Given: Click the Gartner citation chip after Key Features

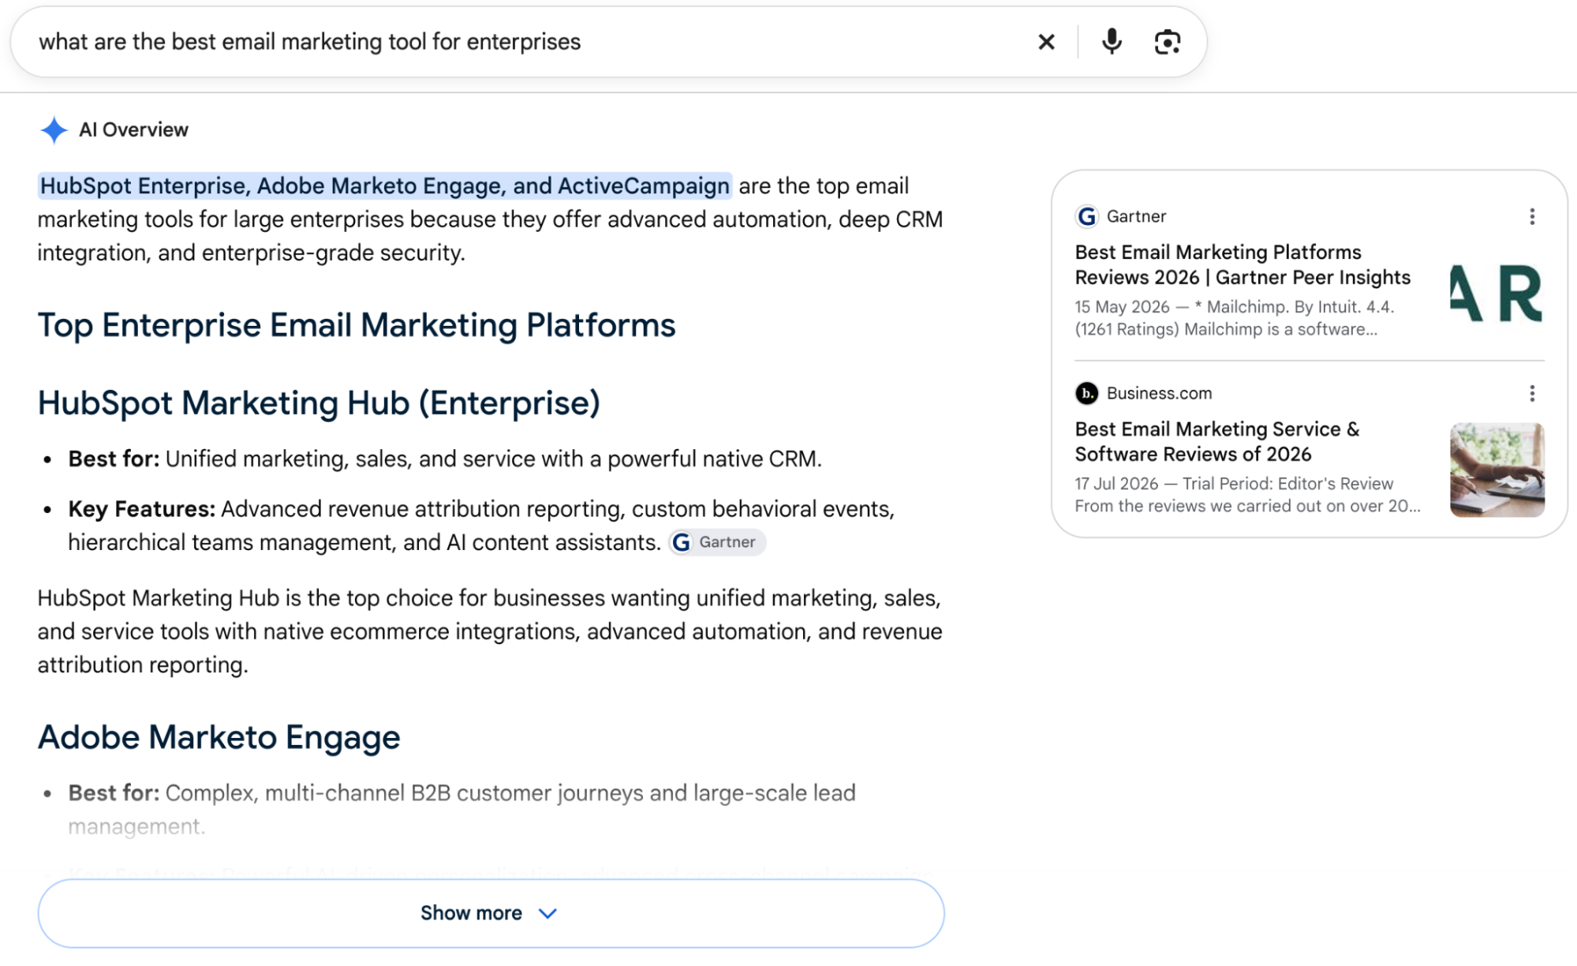Looking at the screenshot, I should (x=717, y=542).
